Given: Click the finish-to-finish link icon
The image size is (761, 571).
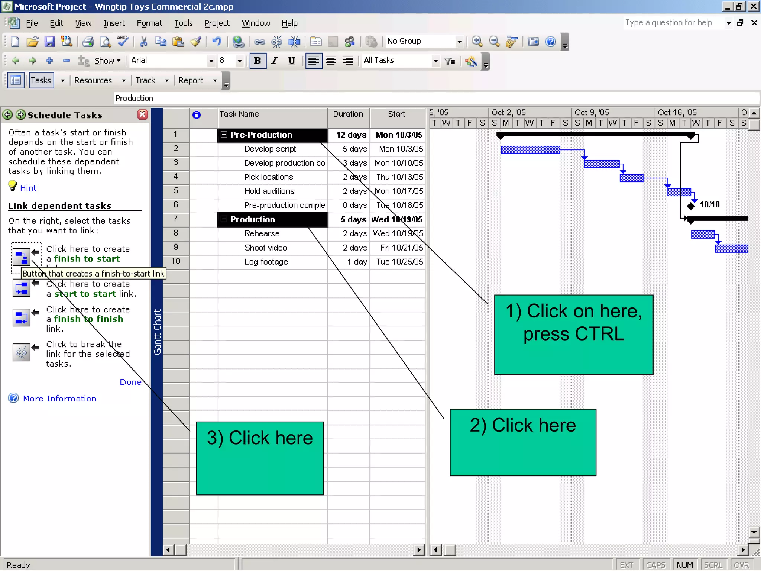Looking at the screenshot, I should pos(21,317).
